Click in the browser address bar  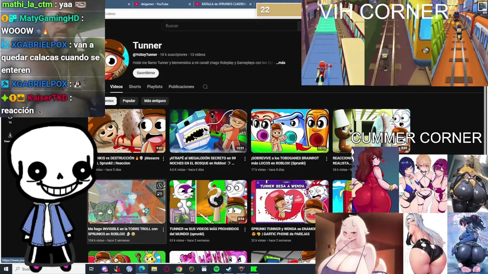click(181, 14)
